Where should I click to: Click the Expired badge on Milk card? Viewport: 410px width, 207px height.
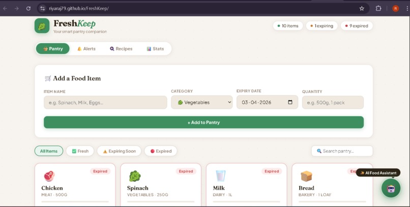click(272, 171)
